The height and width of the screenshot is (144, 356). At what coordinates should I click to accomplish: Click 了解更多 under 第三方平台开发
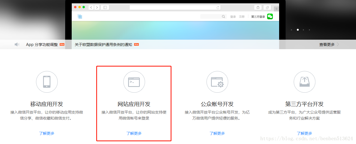(304, 133)
